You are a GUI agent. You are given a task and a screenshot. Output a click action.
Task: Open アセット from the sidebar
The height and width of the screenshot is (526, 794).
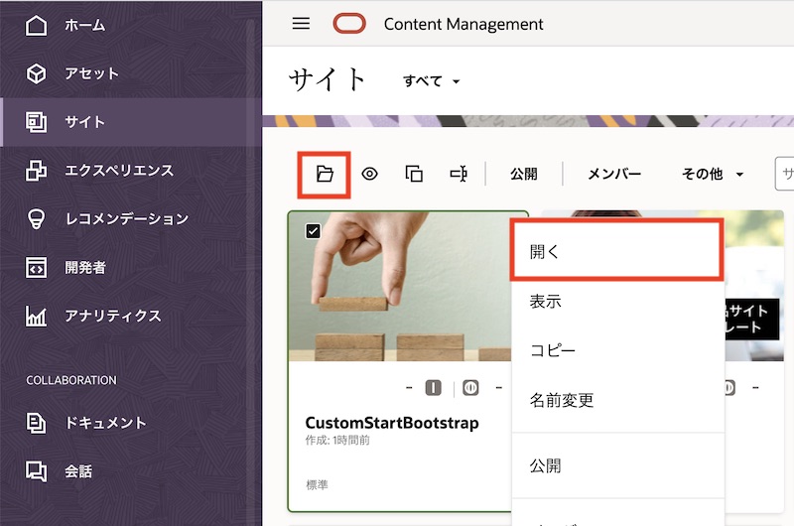coord(91,73)
